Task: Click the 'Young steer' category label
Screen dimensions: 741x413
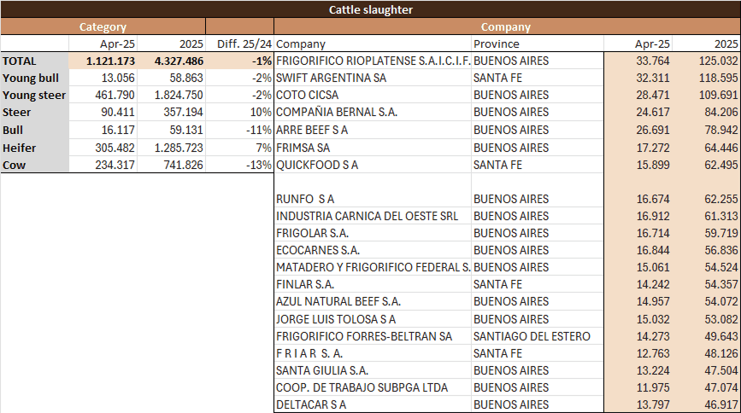Action: [34, 95]
